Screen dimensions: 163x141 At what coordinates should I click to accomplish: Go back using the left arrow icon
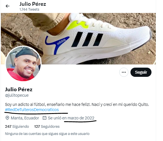coord(7,6)
